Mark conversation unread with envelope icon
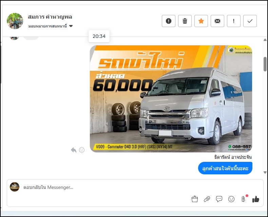The width and height of the screenshot is (268, 217). click(x=217, y=21)
